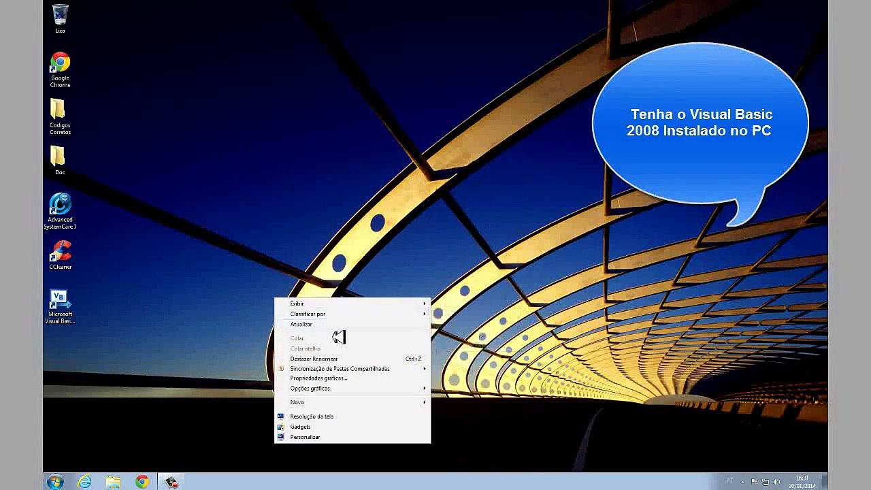The image size is (871, 490).
Task: Select the CCleaner desktop shortcut
Action: tap(60, 255)
